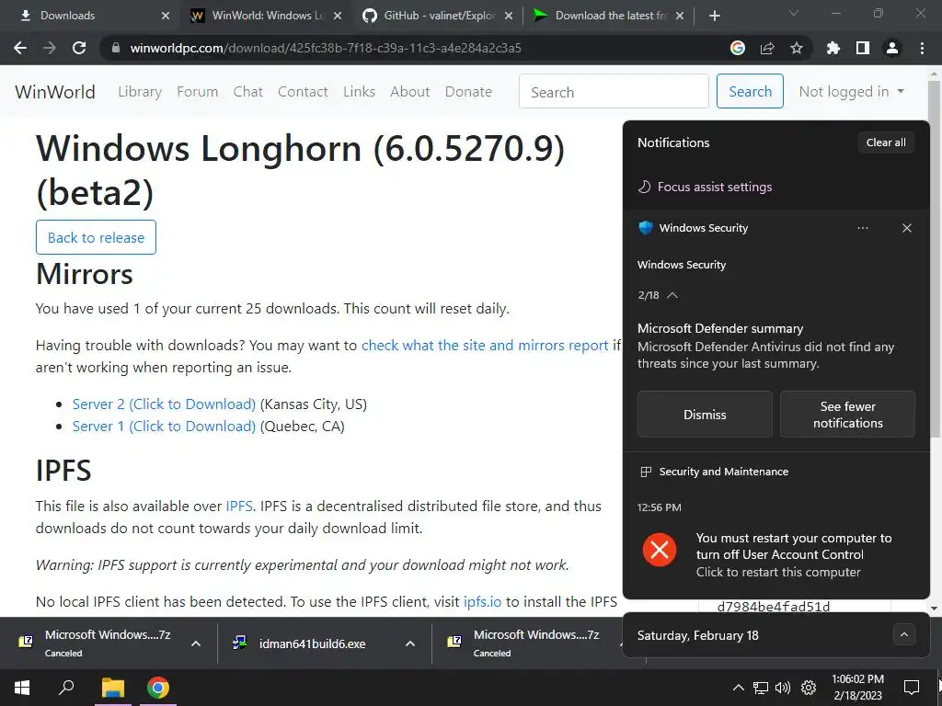Click the WinWorld site logo
This screenshot has height=706, width=942.
tap(55, 92)
